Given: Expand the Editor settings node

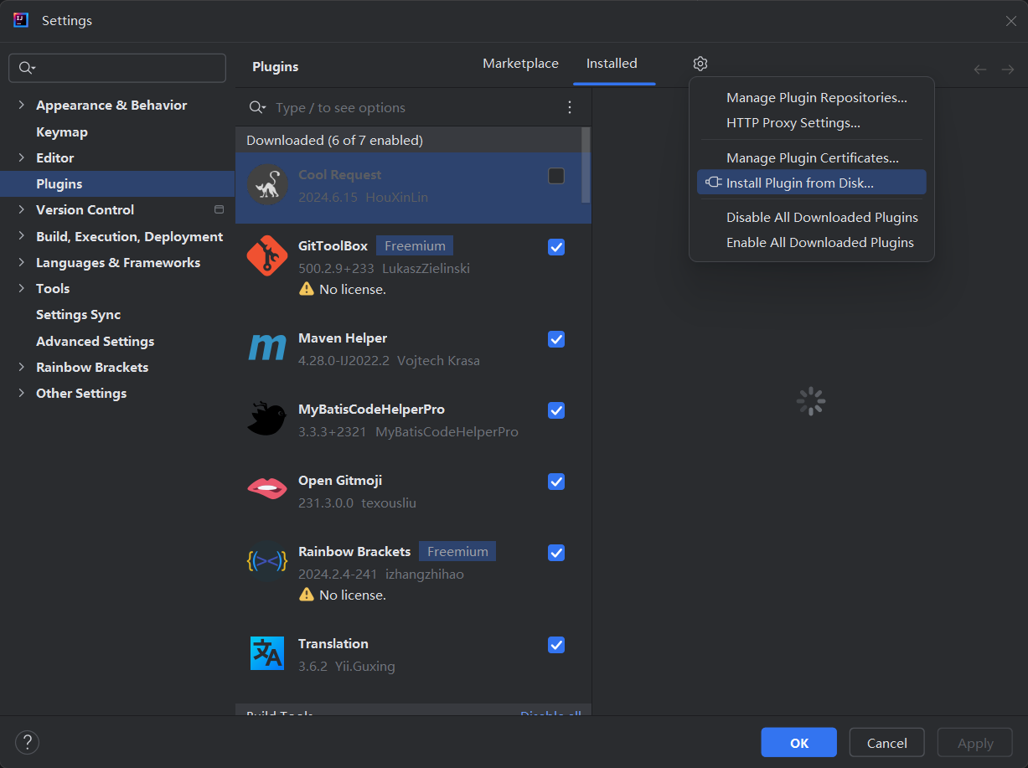Looking at the screenshot, I should coord(22,157).
